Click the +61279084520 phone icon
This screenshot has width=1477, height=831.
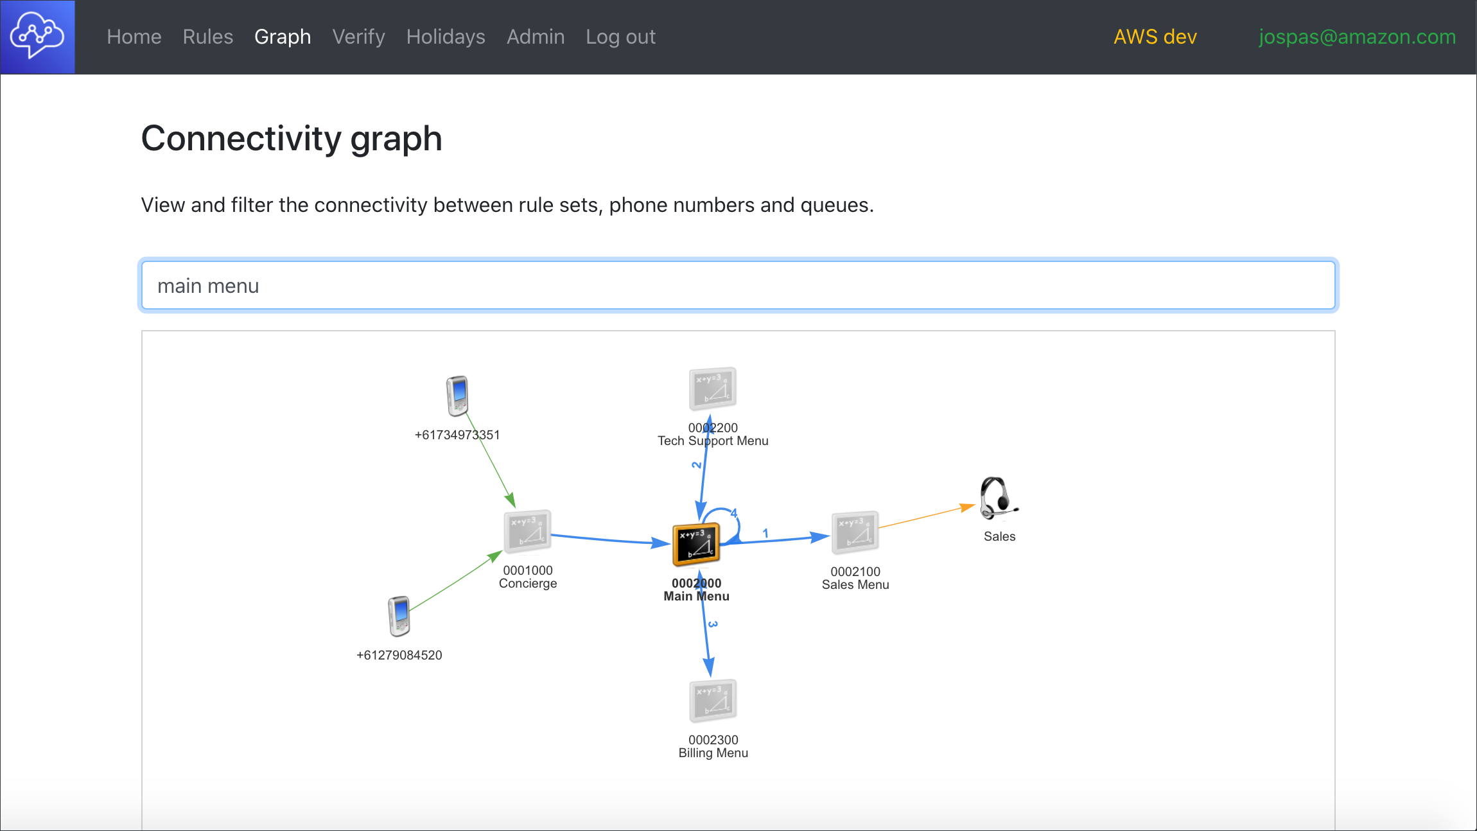point(399,616)
